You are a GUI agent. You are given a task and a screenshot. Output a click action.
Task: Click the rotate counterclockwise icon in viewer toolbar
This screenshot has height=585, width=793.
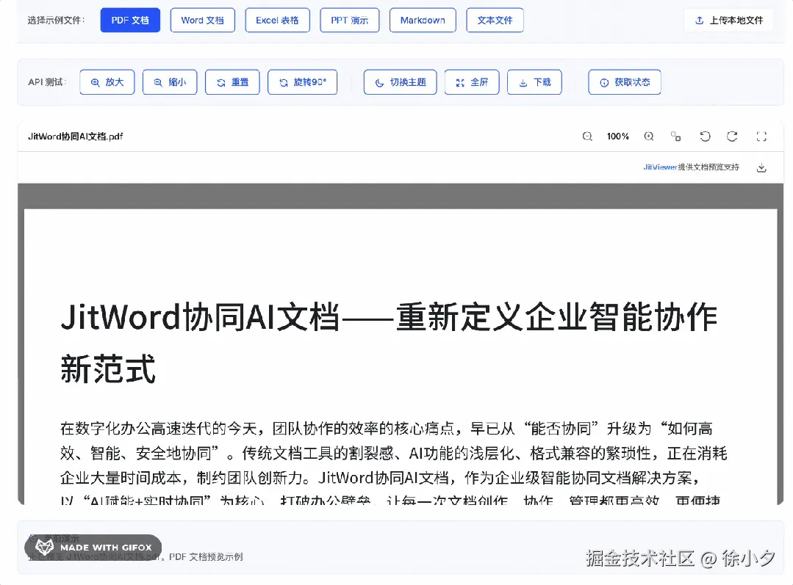[x=705, y=137]
